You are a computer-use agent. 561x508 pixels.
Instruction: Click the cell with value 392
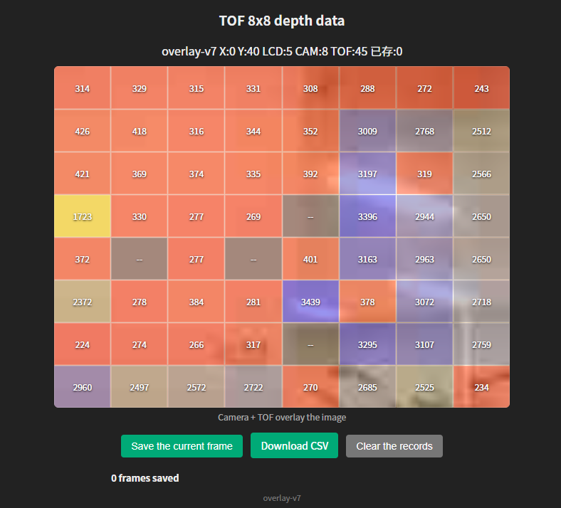click(310, 174)
